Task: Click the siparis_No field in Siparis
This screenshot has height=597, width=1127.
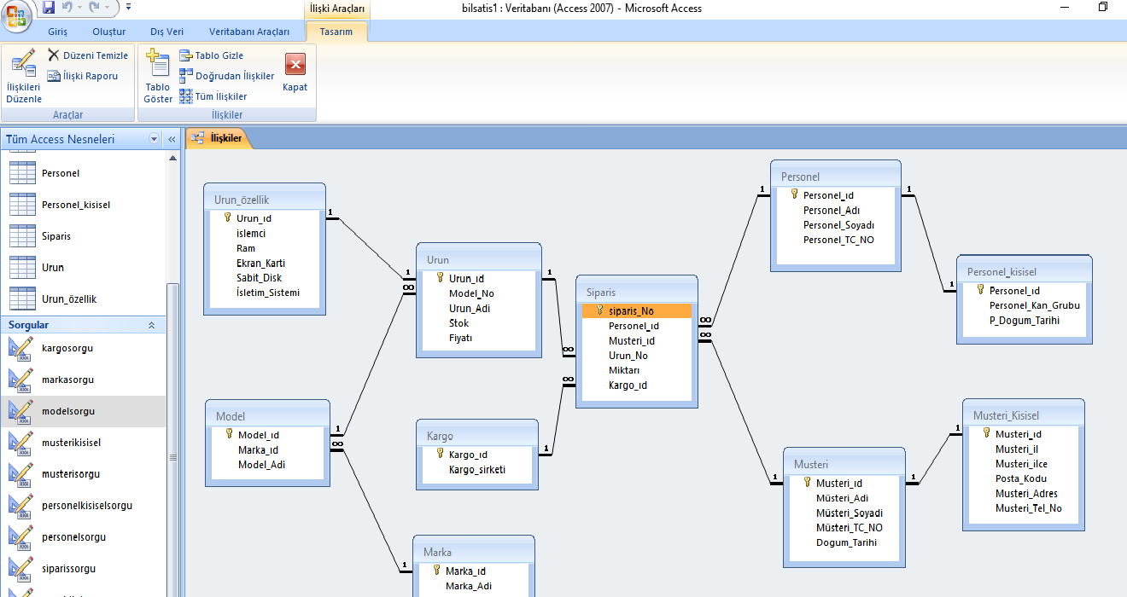Action: point(632,310)
